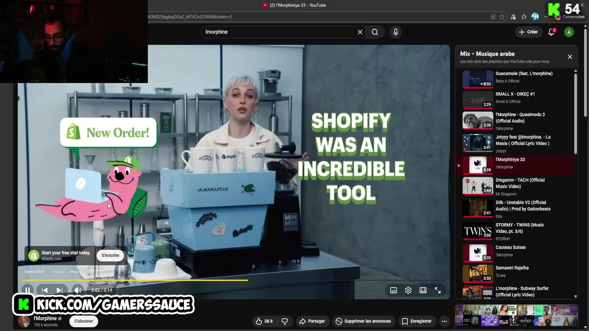Click the playlist panel scrollbar
The image size is (589, 331).
(575, 114)
